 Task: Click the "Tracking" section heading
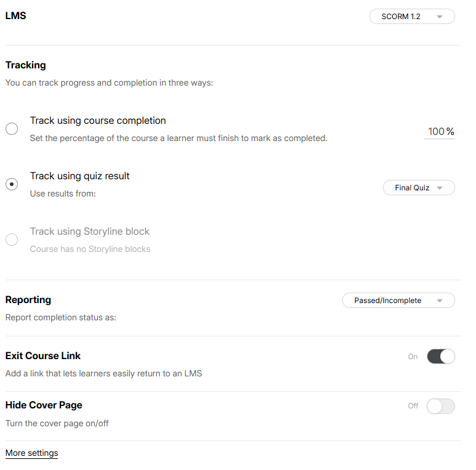[25, 65]
